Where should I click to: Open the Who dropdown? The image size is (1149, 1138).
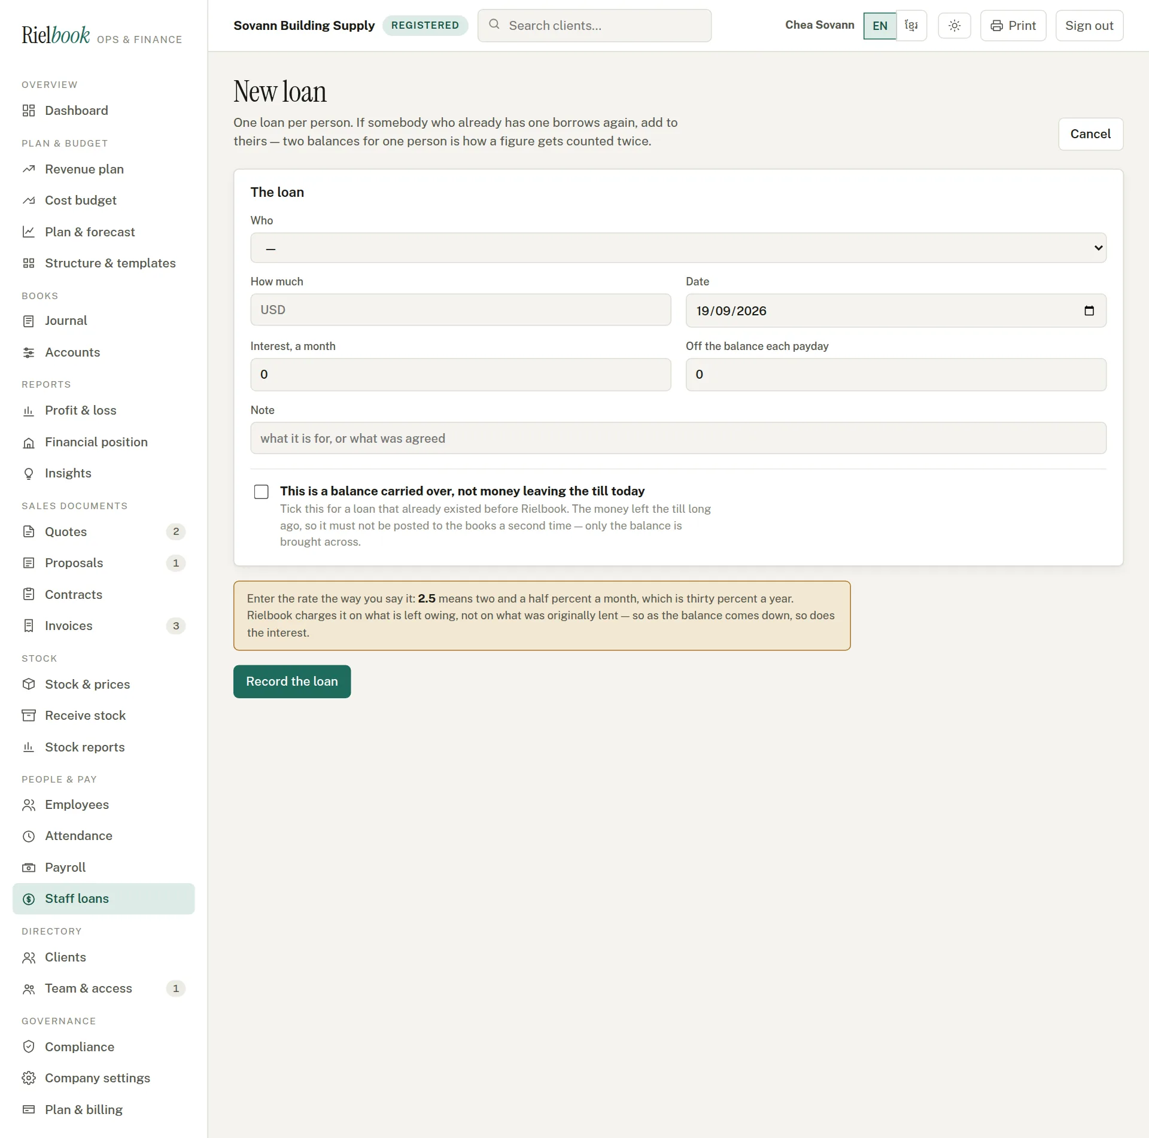(x=678, y=248)
